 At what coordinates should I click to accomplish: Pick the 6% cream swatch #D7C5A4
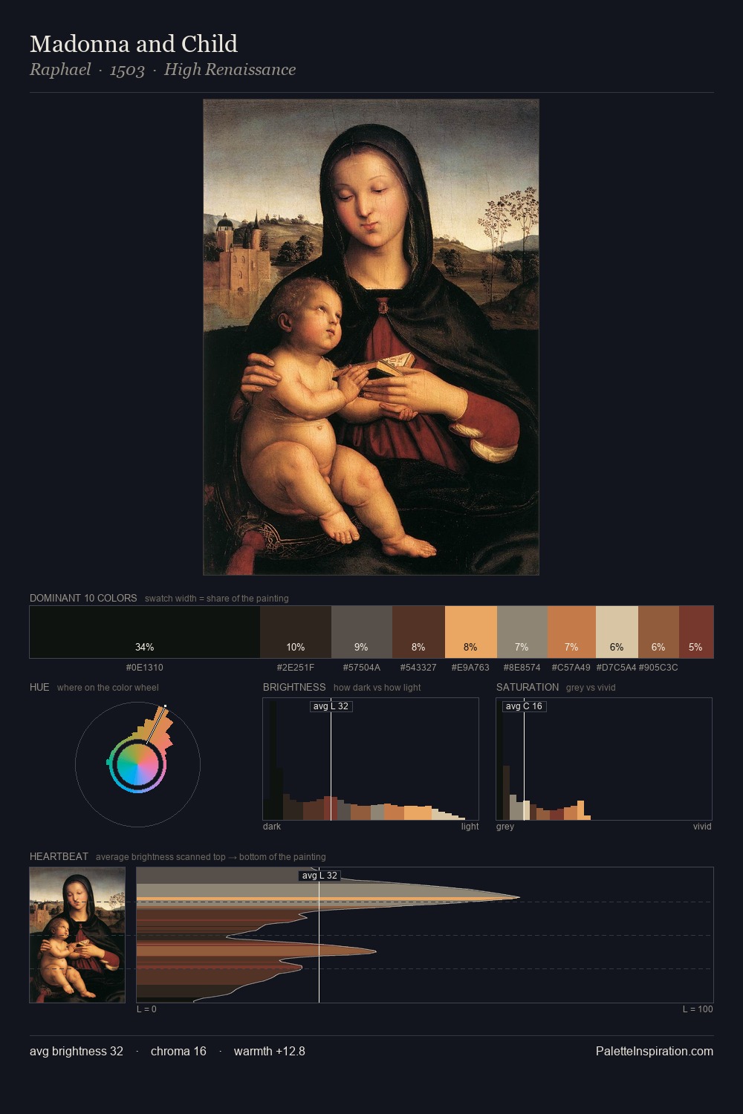(617, 632)
